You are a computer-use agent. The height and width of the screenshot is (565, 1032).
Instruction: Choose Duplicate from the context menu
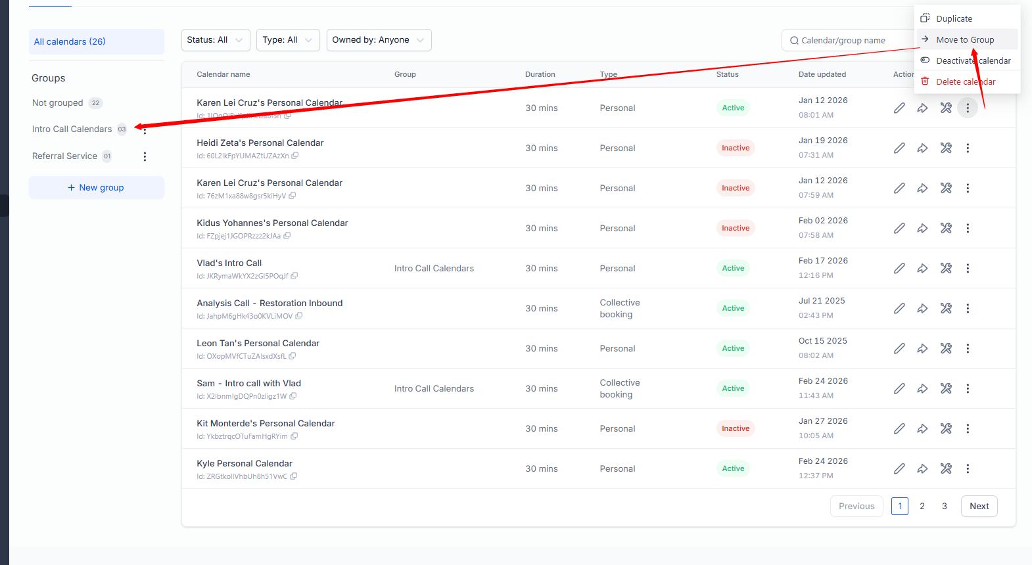[x=954, y=19]
